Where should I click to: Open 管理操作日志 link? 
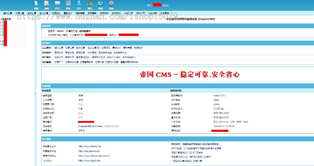(x=98, y=57)
